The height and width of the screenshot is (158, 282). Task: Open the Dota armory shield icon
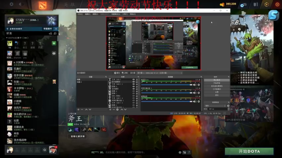[256, 4]
